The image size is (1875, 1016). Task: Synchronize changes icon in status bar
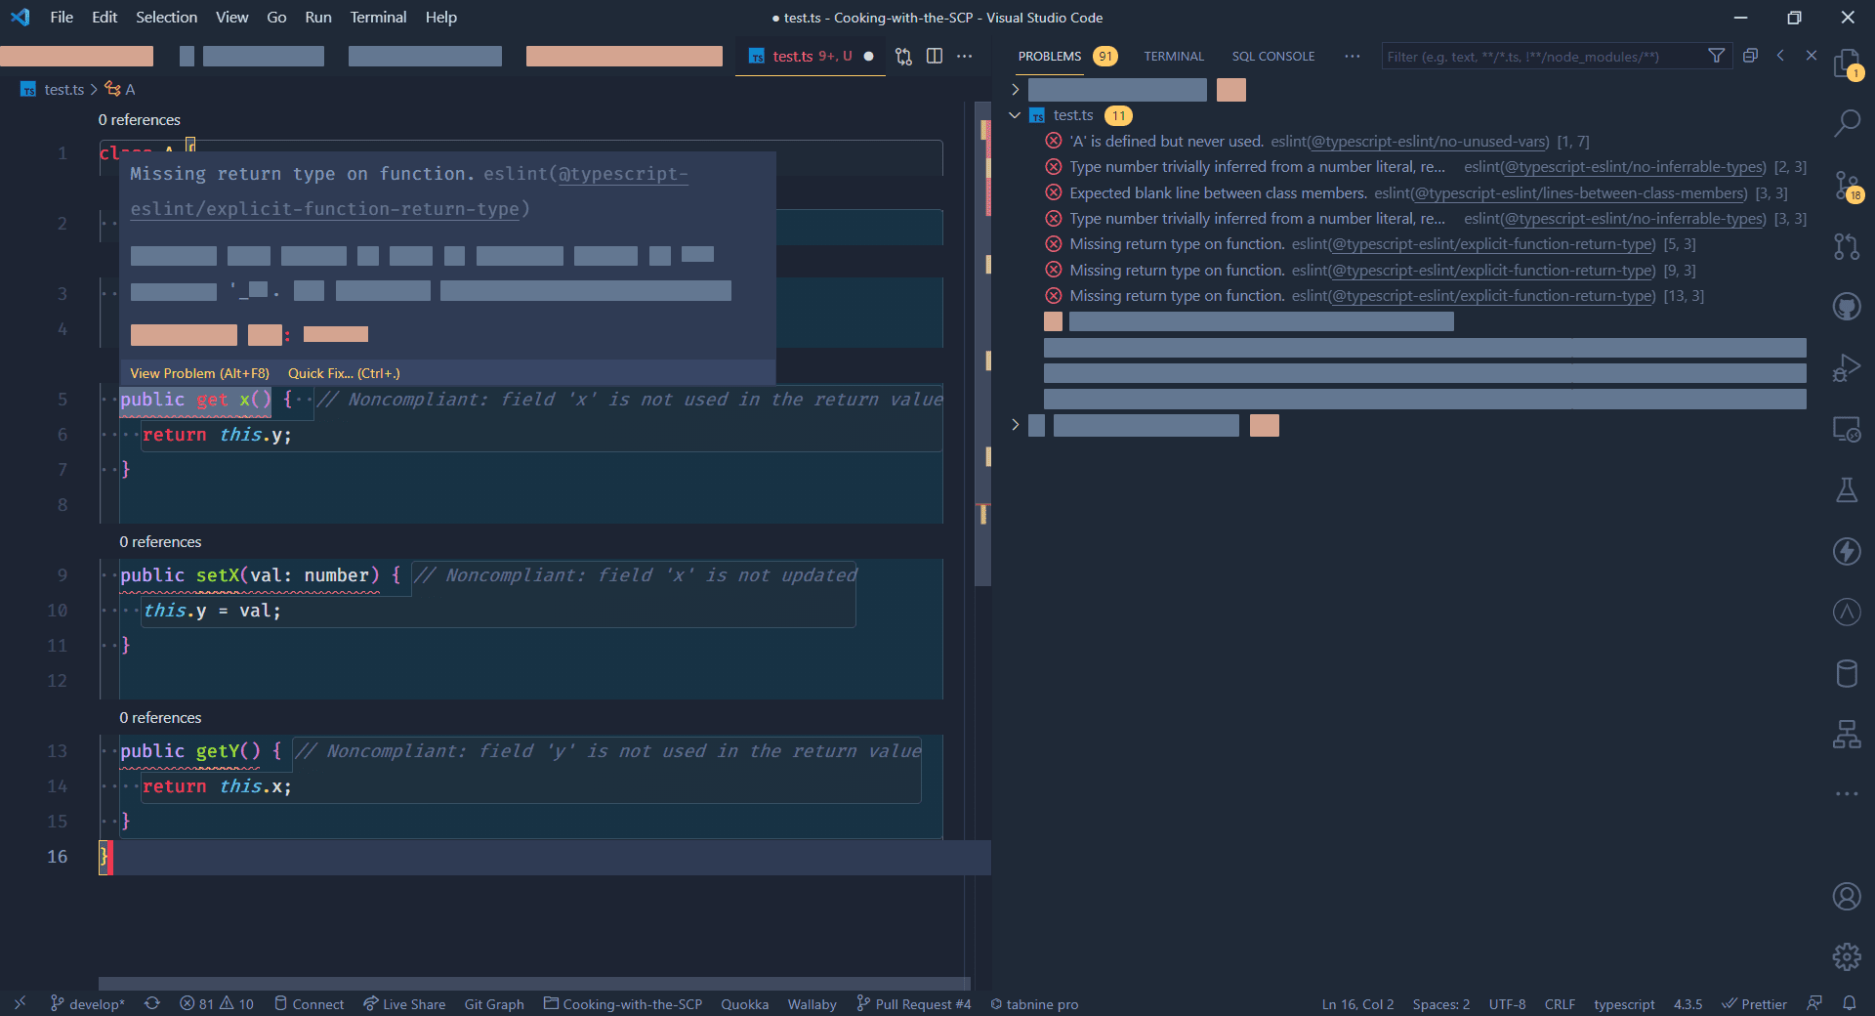tap(152, 1003)
